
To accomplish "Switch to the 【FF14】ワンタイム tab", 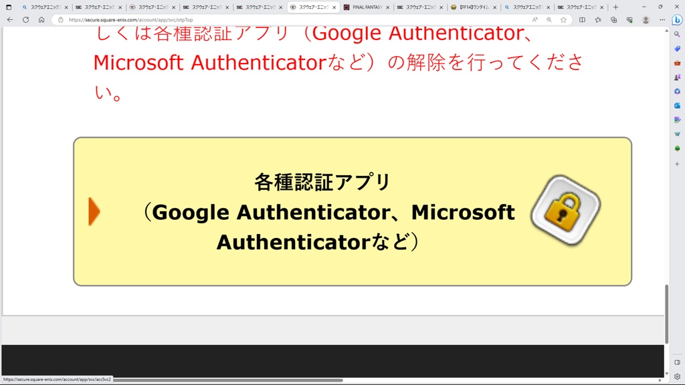I will (474, 7).
